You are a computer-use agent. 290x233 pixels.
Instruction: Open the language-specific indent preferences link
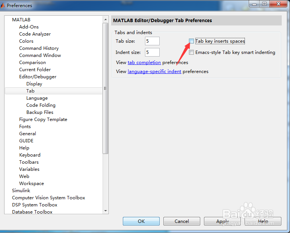(x=154, y=72)
